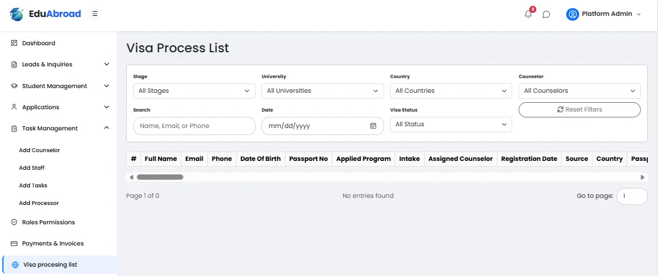Screen dimensions: 659x276
Task: Open notifications bell icon
Action: (x=528, y=14)
